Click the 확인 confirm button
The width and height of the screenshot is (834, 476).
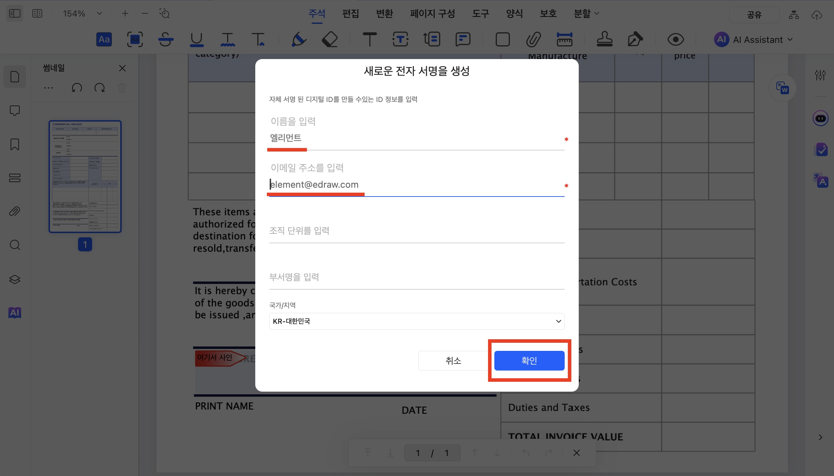click(x=529, y=361)
